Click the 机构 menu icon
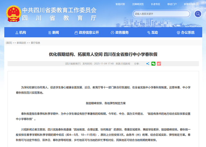 pos(17,32)
